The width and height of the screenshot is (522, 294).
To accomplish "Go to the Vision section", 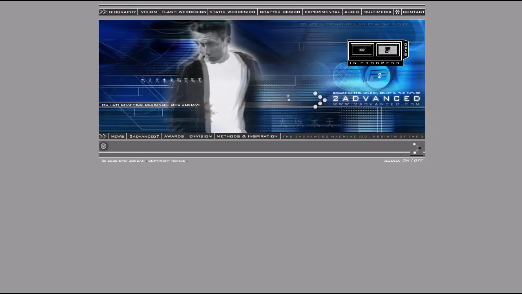I will coord(149,12).
